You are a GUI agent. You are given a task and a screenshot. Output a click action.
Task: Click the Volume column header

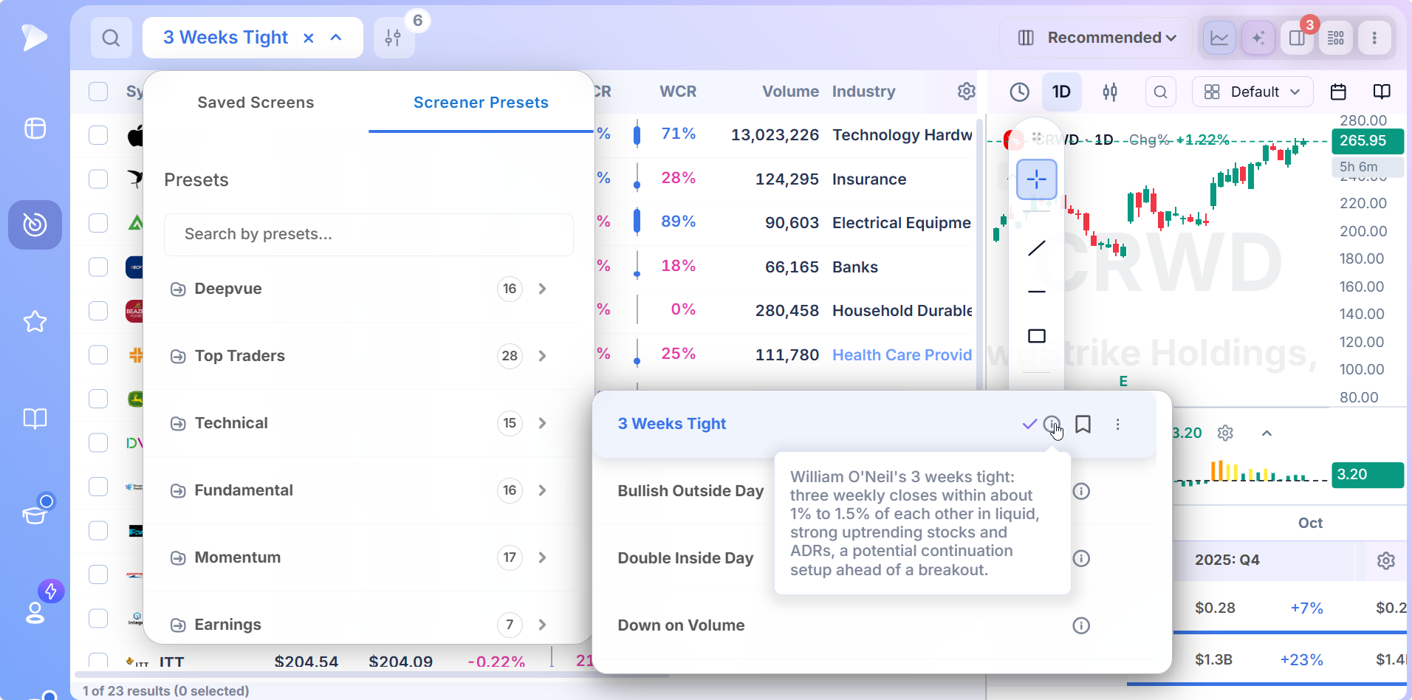(x=790, y=92)
